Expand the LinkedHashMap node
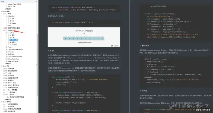 pos(6,59)
